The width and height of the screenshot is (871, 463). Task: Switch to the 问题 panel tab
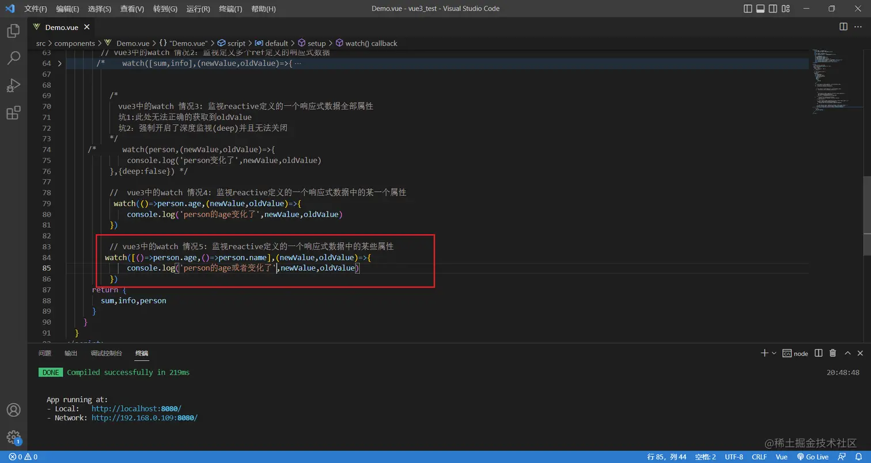[x=45, y=353]
